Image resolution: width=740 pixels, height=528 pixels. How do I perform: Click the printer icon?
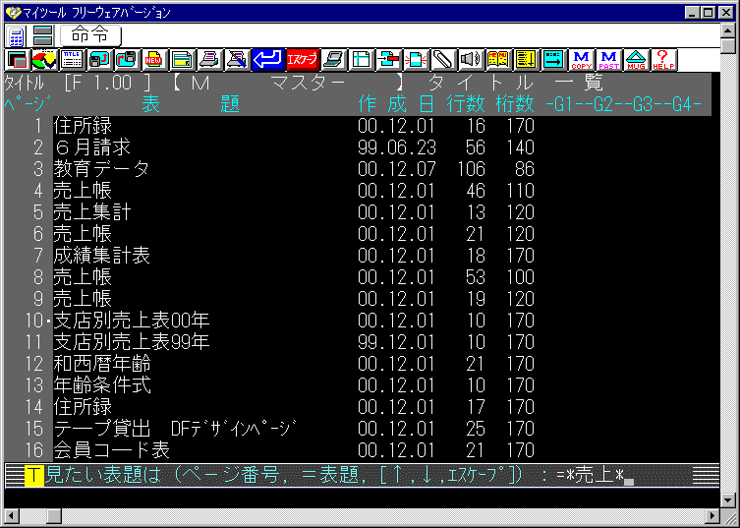click(209, 60)
